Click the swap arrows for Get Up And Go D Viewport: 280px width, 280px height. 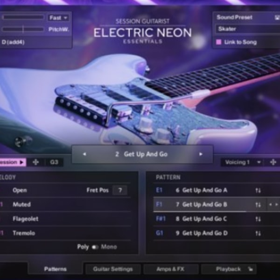tap(258, 233)
